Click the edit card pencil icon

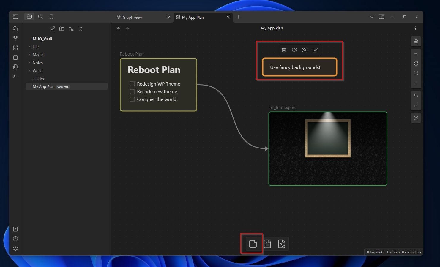pos(315,50)
